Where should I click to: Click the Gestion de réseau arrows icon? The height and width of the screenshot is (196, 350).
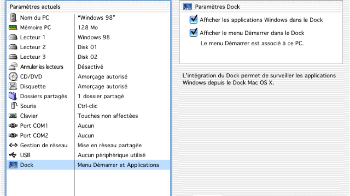click(x=13, y=145)
